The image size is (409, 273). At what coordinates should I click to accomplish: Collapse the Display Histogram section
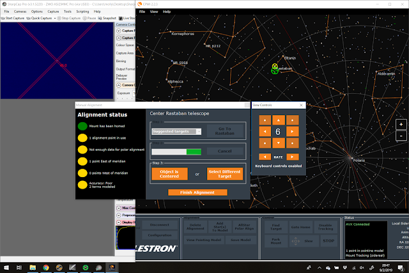[x=119, y=222]
